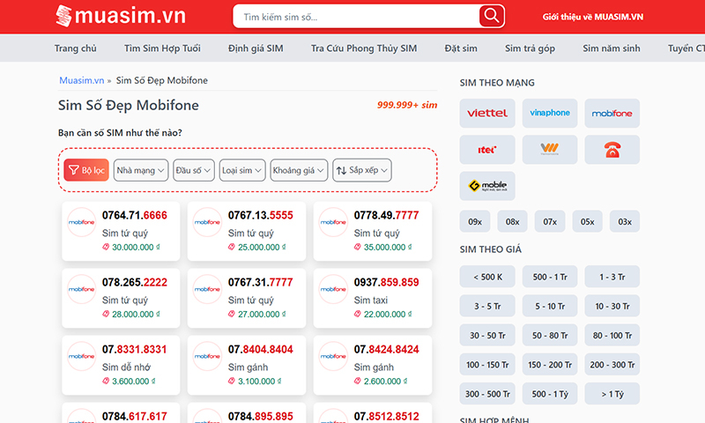Click Mobifone logo on 07.8404.8404 card
The width and height of the screenshot is (705, 423).
tap(207, 356)
